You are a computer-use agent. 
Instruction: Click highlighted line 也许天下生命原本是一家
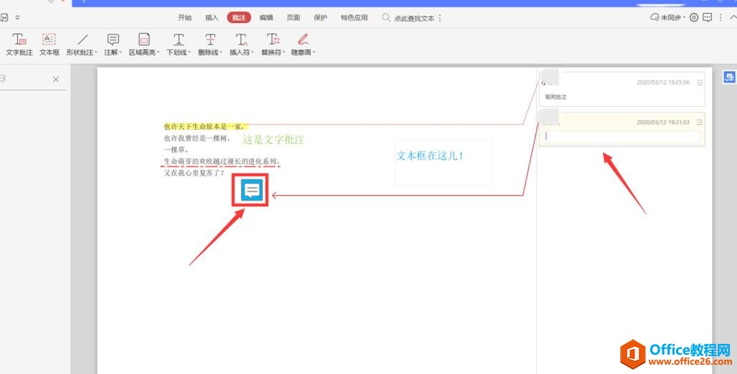(204, 126)
